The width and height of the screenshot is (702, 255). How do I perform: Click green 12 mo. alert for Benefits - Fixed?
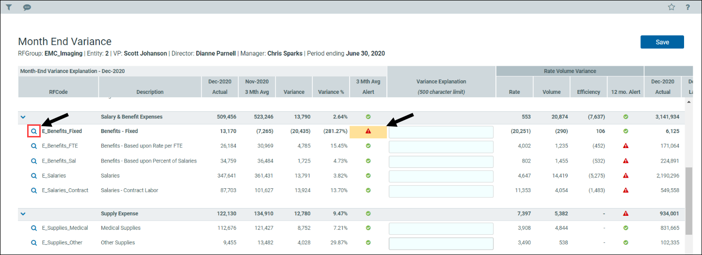[x=625, y=131]
